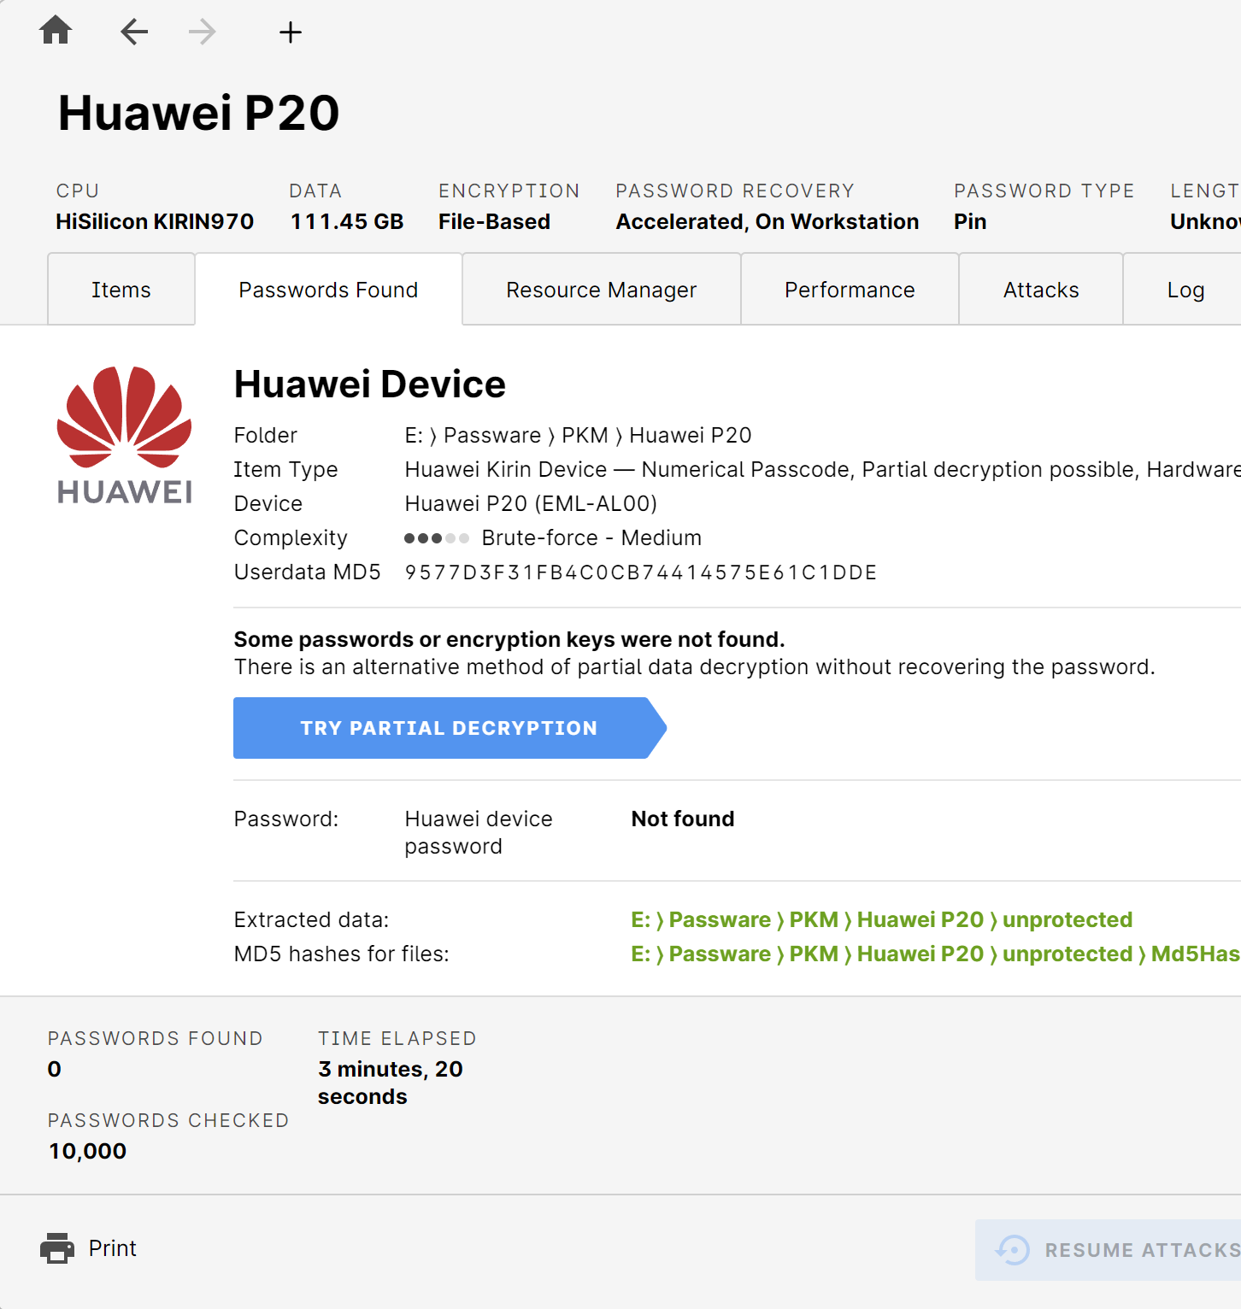Click the Huawei Device heading
Image resolution: width=1241 pixels, height=1309 pixels.
coord(370,384)
